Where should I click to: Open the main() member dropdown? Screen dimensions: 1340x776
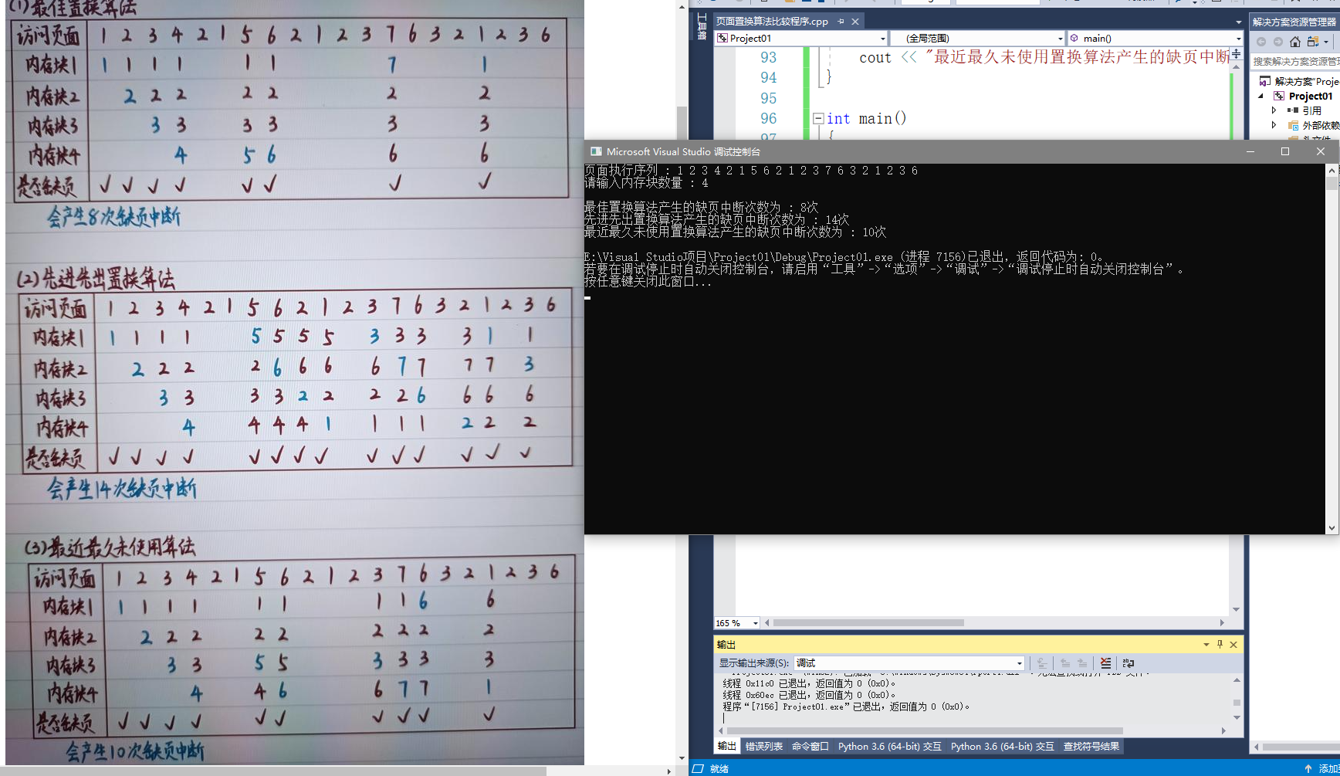click(x=1238, y=39)
